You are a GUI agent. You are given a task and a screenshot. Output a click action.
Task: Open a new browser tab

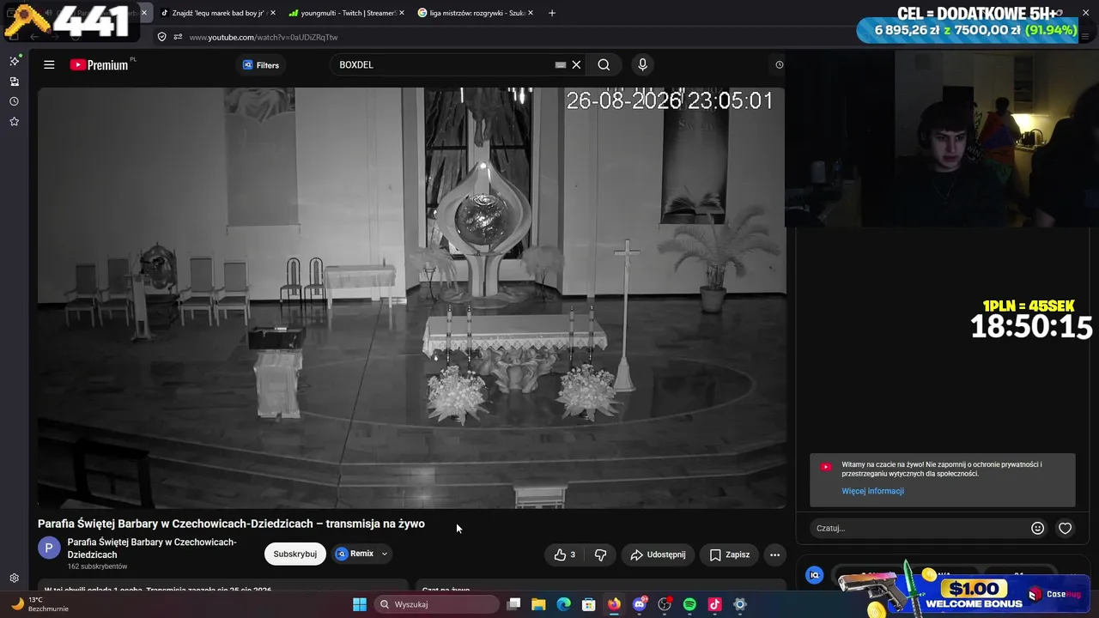tap(552, 13)
